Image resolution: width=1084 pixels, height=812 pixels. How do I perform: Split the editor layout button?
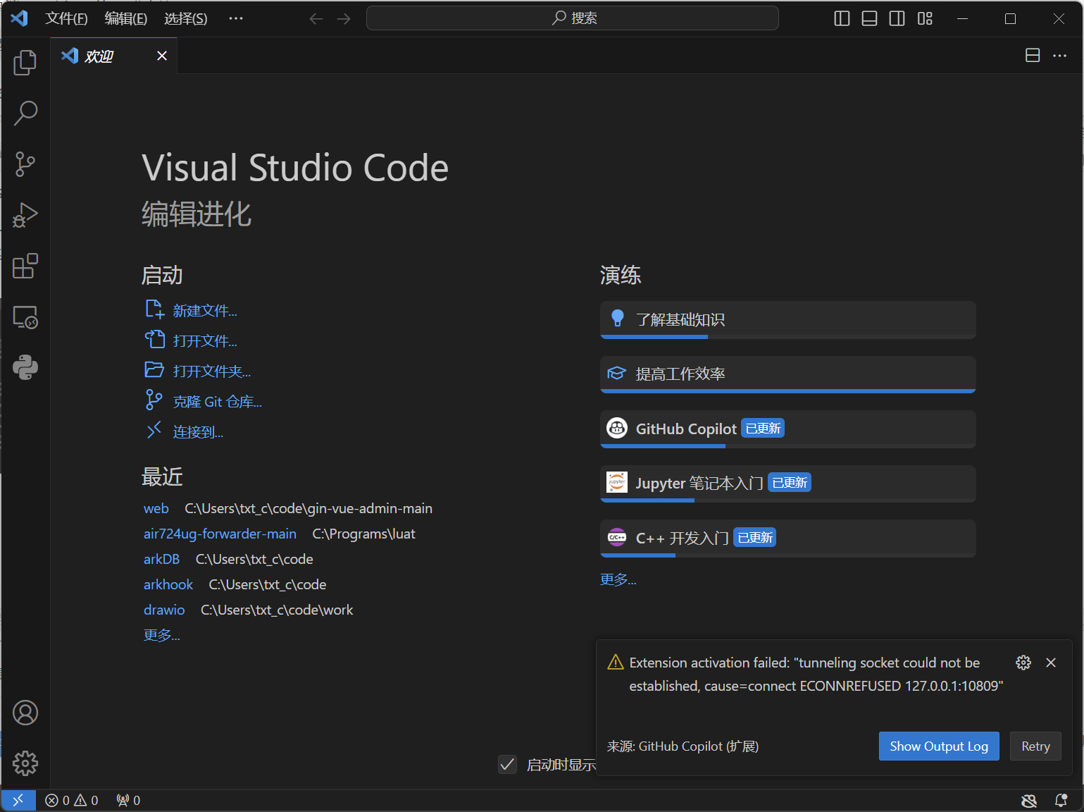[1033, 55]
